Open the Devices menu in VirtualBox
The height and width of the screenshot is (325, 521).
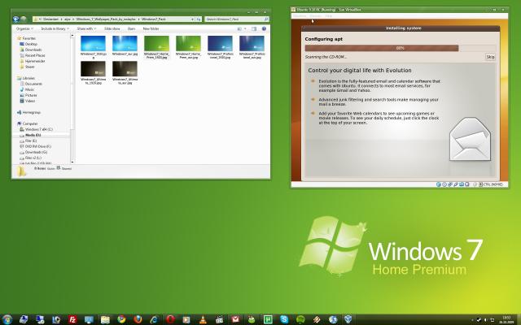coord(315,16)
